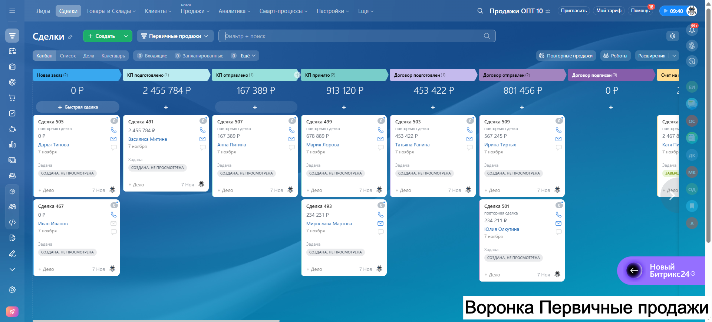
Task: Open contact link Дарья Типова
Action: [x=53, y=145]
